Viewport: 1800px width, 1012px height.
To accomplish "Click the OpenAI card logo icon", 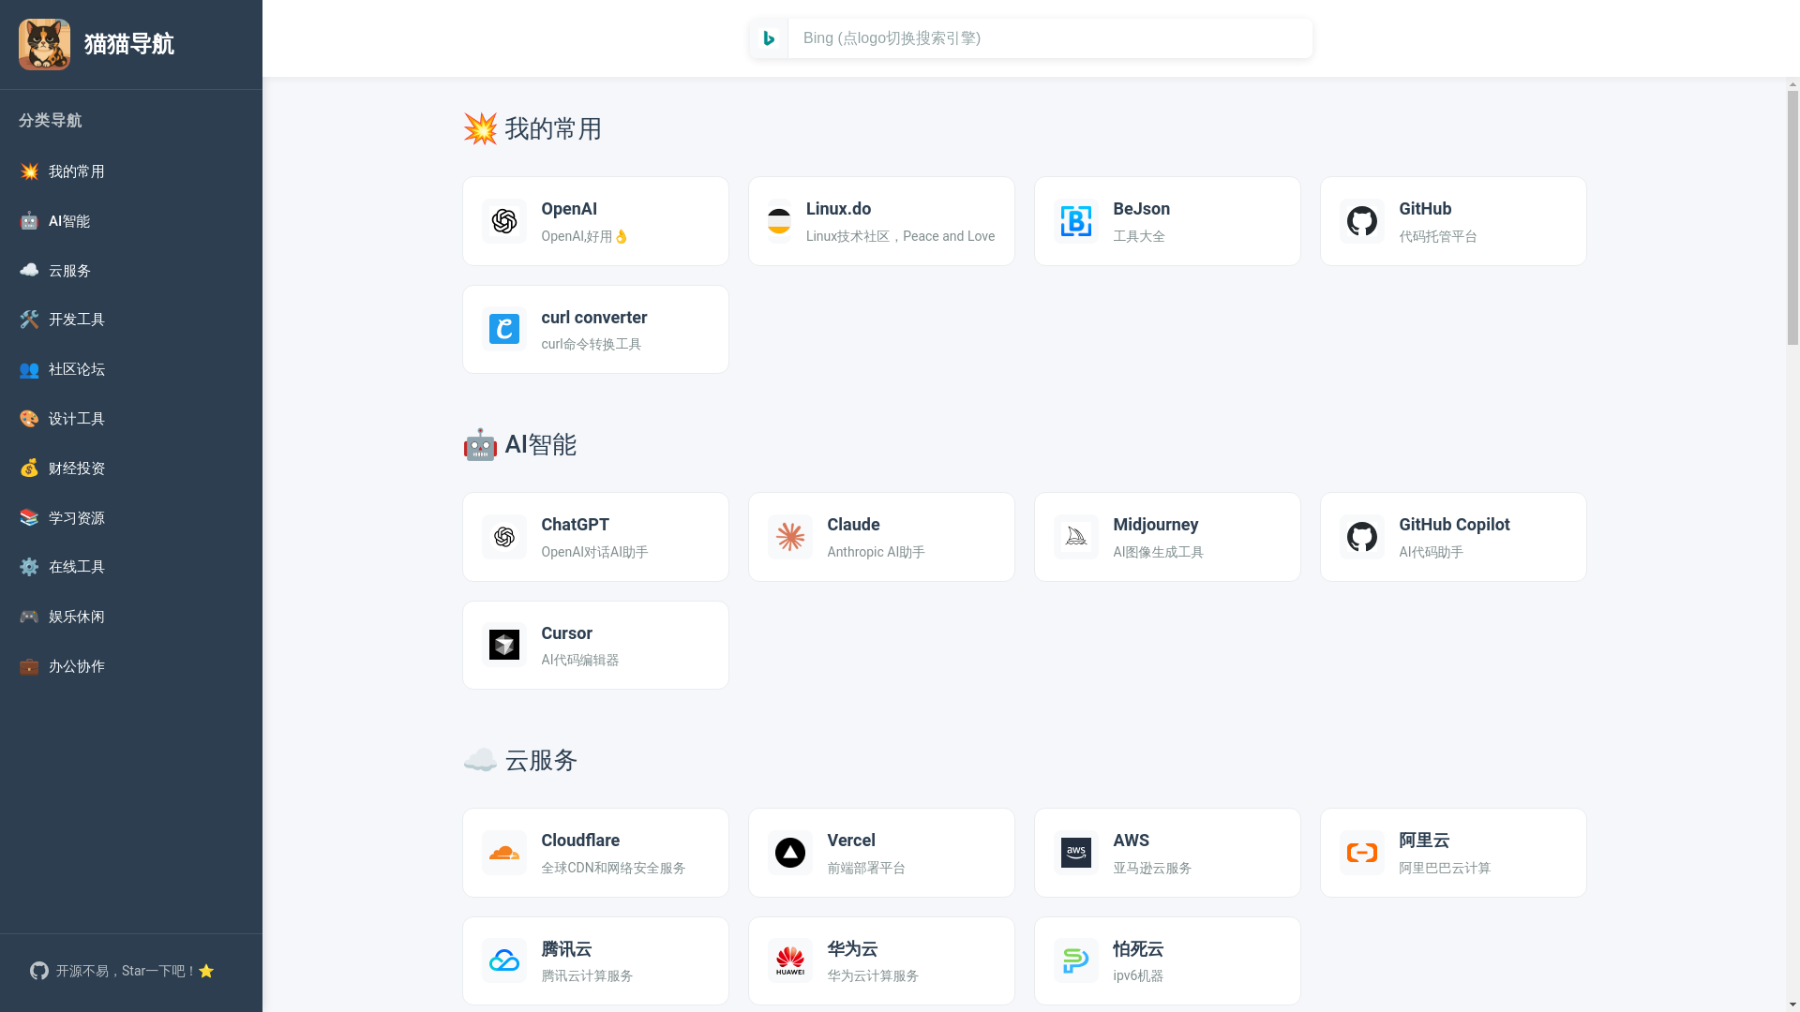I will pyautogui.click(x=504, y=221).
